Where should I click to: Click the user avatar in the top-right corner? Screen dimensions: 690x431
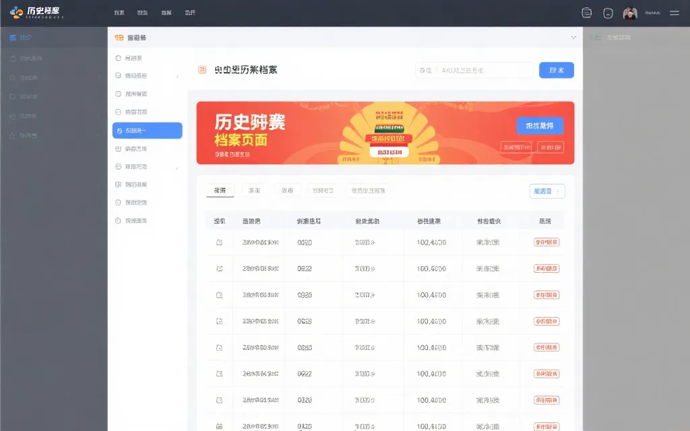(x=630, y=12)
